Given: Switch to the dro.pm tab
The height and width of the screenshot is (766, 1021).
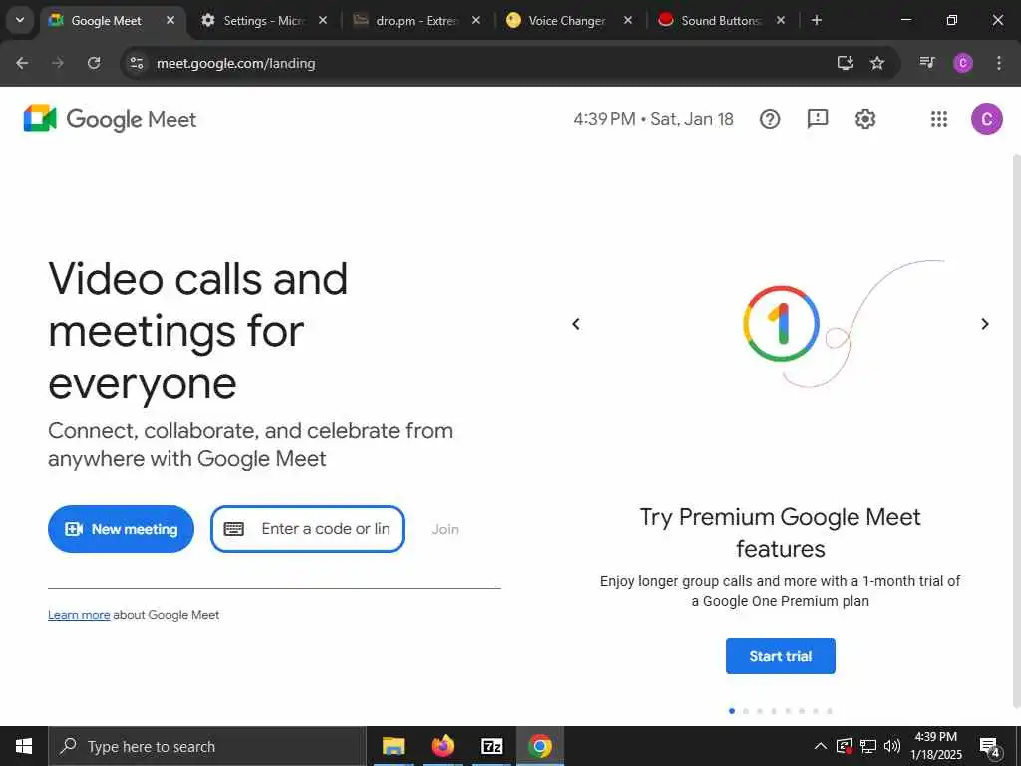Looking at the screenshot, I should 414,21.
